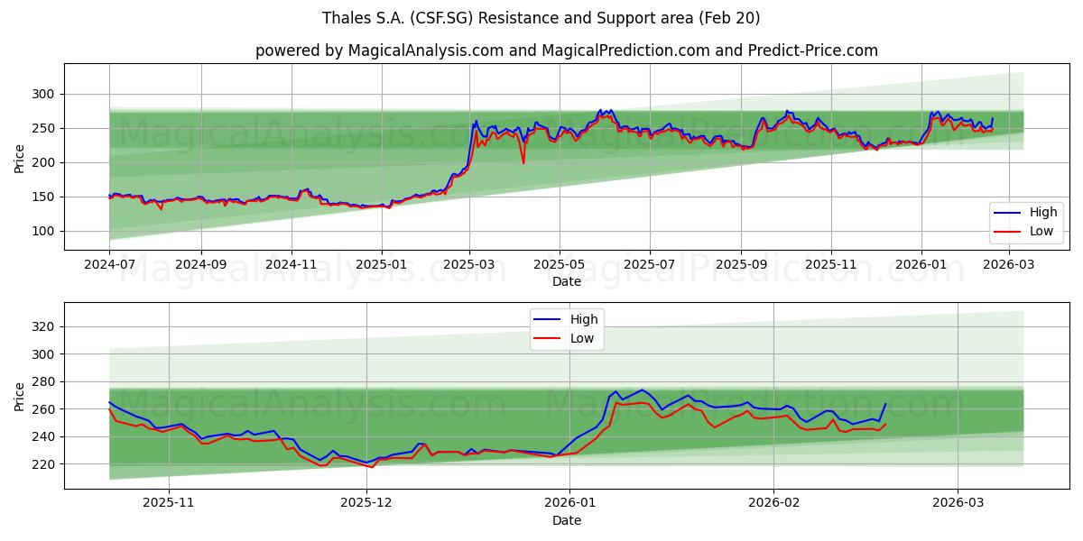Image resolution: width=1083 pixels, height=541 pixels.
Task: Click the 'Date' x-axis title of top chart
Action: point(567,282)
